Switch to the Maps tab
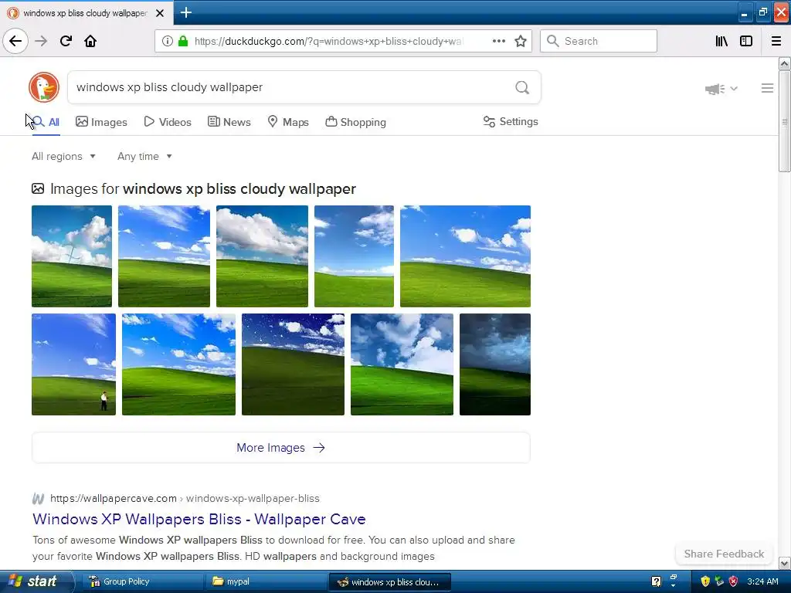 point(288,122)
